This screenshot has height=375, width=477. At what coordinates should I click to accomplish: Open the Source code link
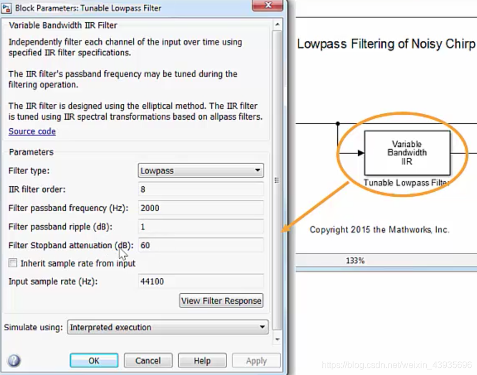pyautogui.click(x=32, y=131)
